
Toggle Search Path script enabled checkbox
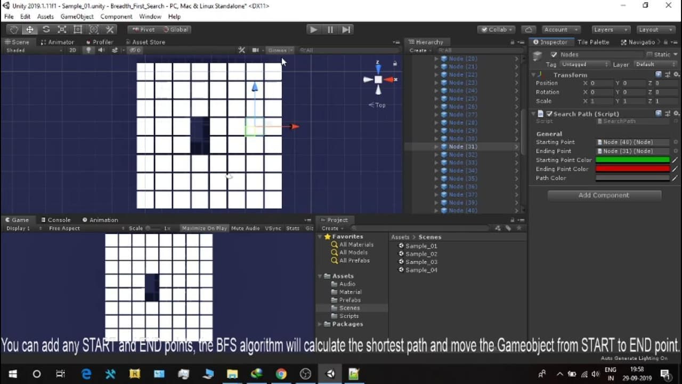pyautogui.click(x=549, y=114)
